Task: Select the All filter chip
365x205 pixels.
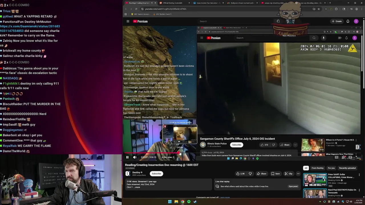Action: point(306,168)
